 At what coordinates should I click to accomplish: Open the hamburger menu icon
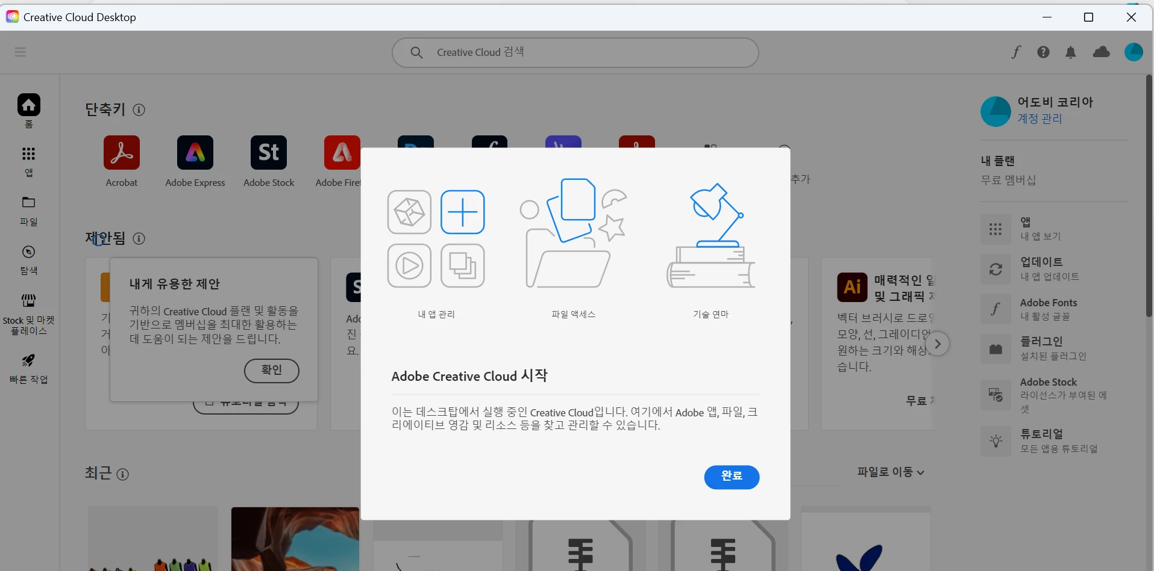(x=20, y=52)
